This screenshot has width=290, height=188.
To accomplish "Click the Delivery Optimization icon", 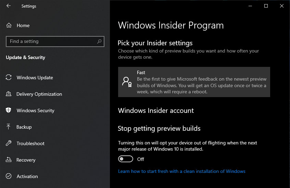I will pyautogui.click(x=9, y=94).
